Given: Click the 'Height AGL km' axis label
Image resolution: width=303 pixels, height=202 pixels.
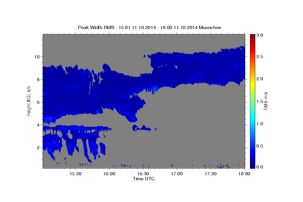Looking at the screenshot, I should point(29,101).
